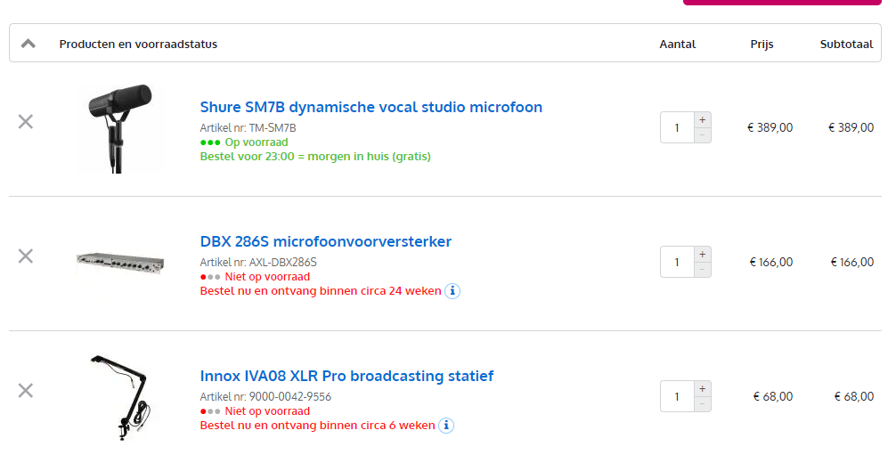
Task: Open info icon for 24 weken delivery
Action: (452, 291)
